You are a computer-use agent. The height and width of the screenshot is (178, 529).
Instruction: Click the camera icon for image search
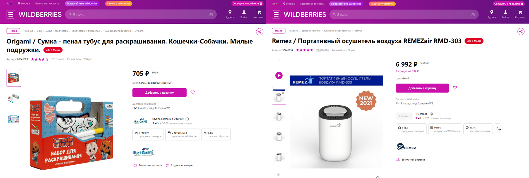click(211, 14)
